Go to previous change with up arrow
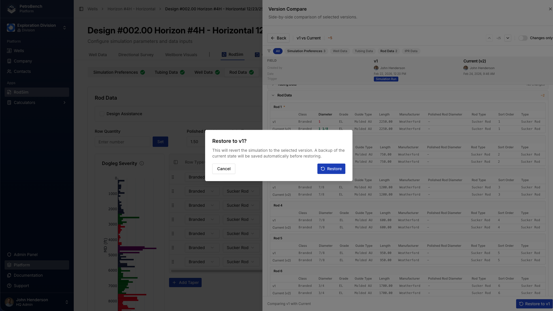553x311 pixels. (489, 38)
